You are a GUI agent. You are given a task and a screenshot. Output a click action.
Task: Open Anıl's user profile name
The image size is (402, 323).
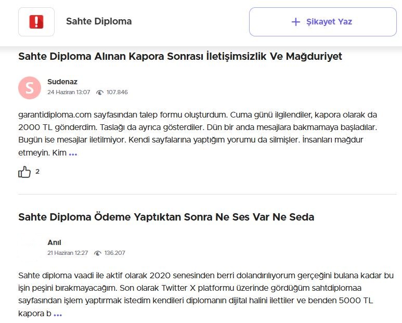tap(54, 242)
